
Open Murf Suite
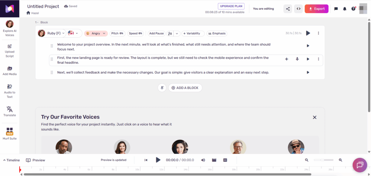(x=10, y=134)
